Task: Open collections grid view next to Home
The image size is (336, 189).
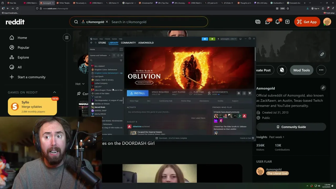Action: [121, 49]
